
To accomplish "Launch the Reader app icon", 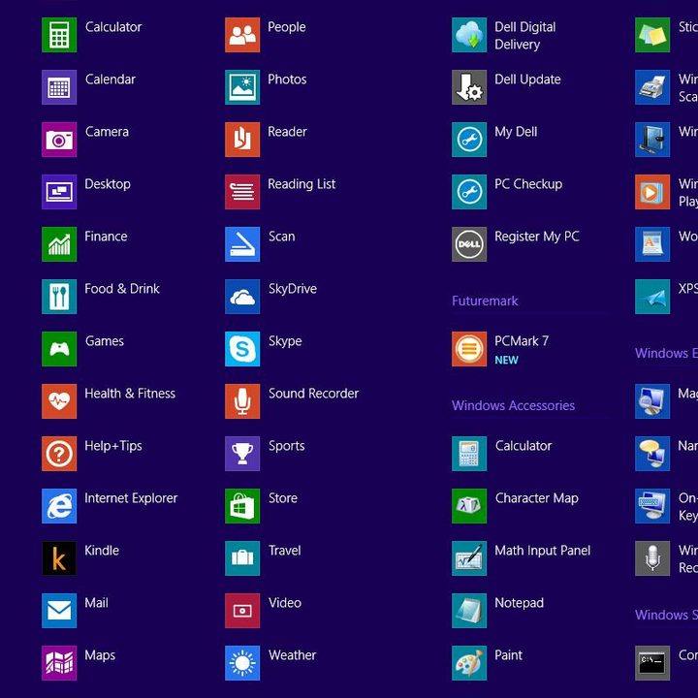I will coord(242,140).
